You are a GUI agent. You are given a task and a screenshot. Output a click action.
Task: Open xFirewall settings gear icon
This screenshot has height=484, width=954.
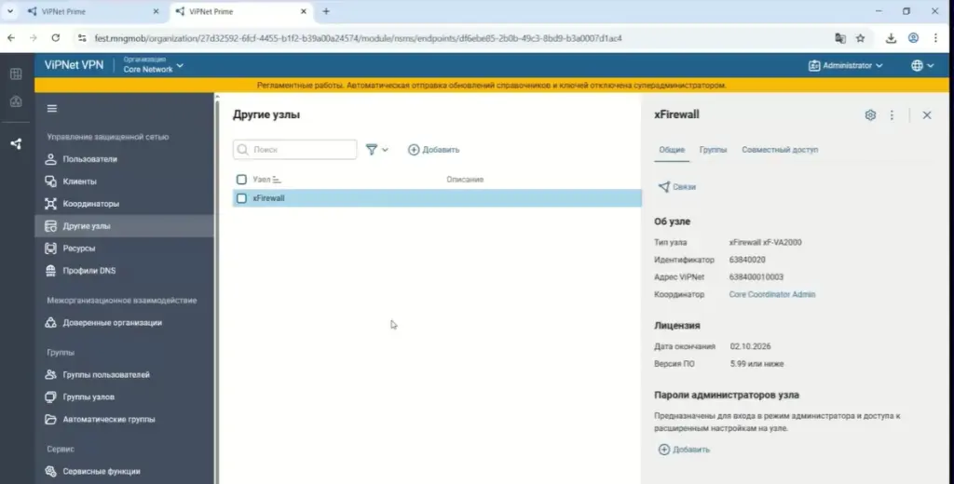[871, 114]
